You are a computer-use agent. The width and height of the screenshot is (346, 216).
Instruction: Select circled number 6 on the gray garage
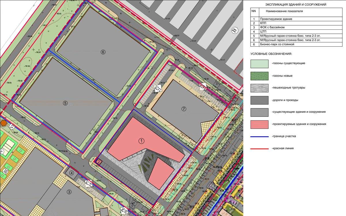pyautogui.click(x=103, y=52)
